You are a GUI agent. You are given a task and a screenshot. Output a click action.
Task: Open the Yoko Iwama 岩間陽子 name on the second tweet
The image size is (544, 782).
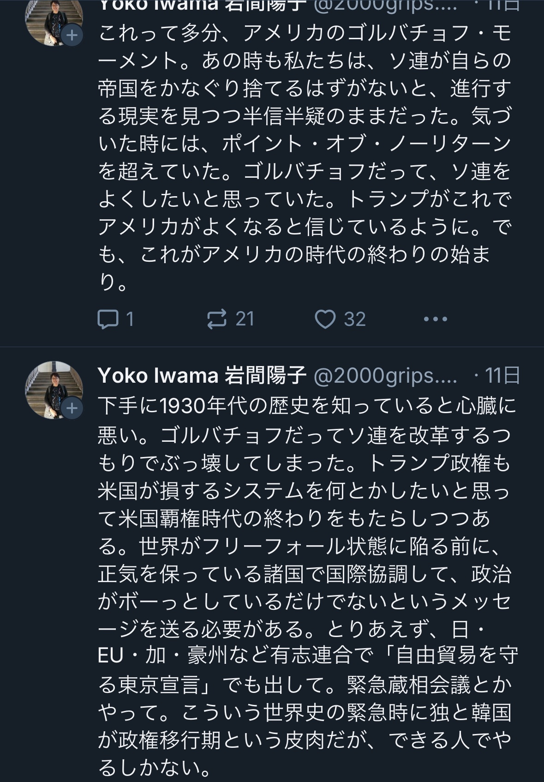[202, 376]
